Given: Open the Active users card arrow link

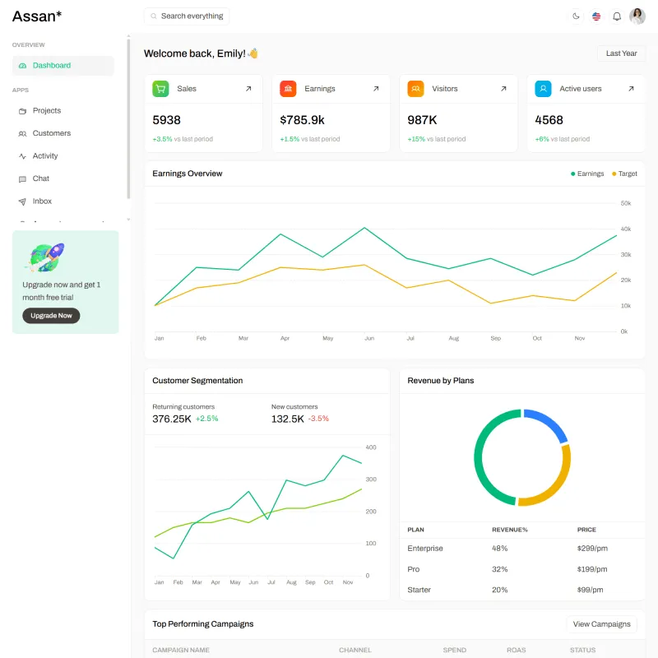Looking at the screenshot, I should [x=631, y=89].
